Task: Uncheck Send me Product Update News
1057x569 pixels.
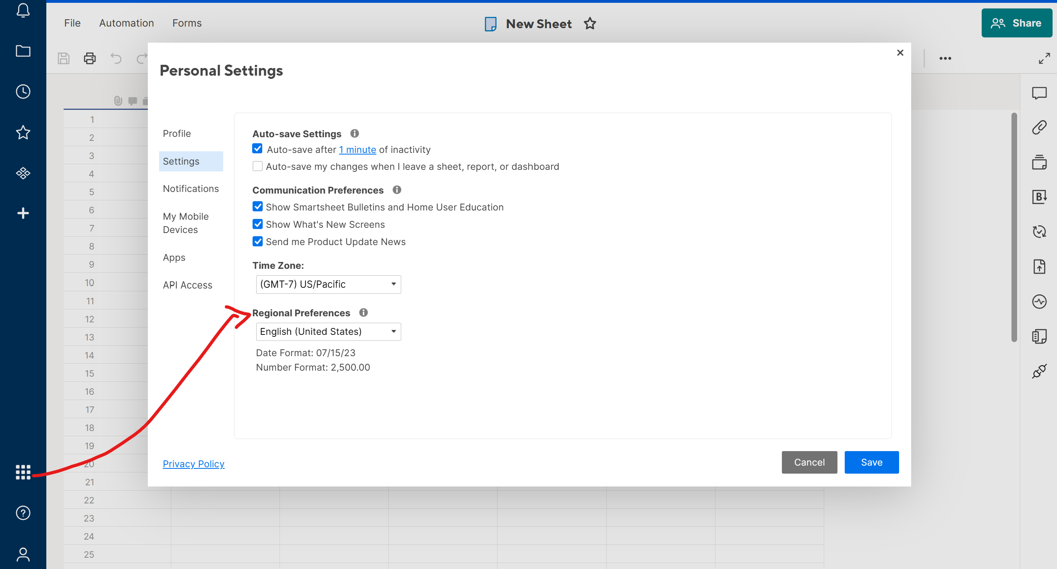Action: (257, 241)
